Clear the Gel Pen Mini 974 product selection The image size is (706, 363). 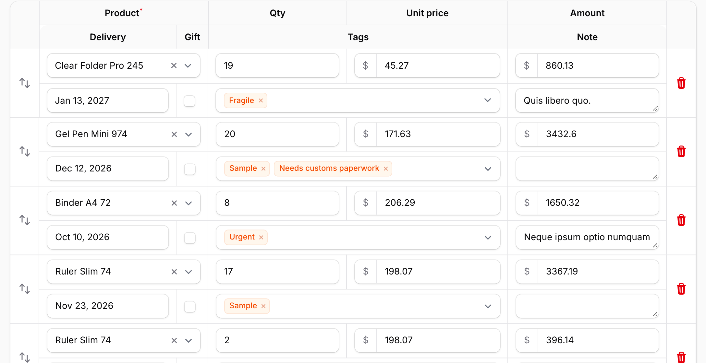tap(174, 134)
